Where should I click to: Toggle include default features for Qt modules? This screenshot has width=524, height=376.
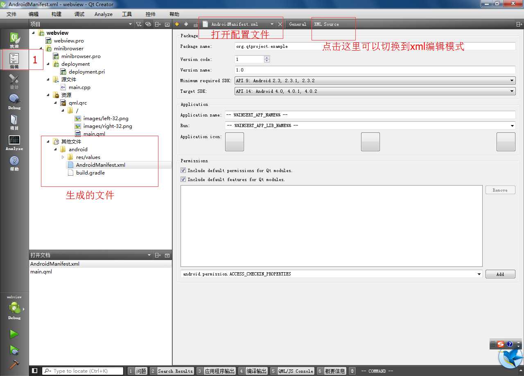point(183,179)
